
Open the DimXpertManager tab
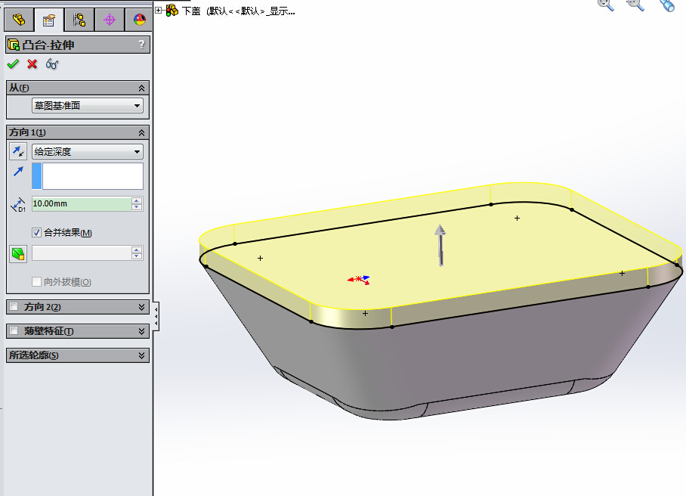pyautogui.click(x=110, y=20)
